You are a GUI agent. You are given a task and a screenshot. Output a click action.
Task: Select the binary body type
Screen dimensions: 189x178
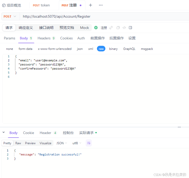point(113,49)
